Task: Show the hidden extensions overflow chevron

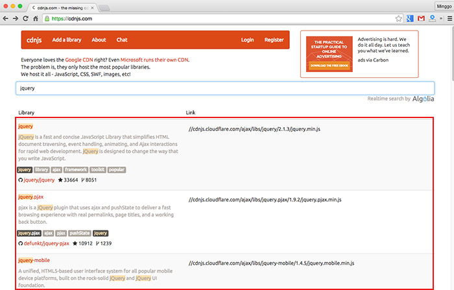Action: 441,19
